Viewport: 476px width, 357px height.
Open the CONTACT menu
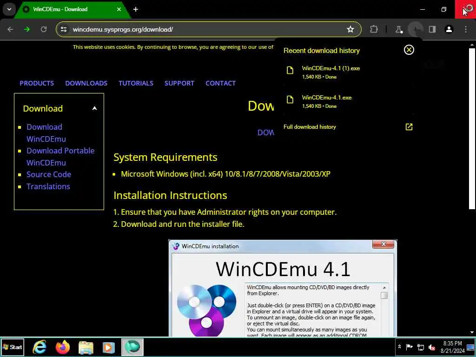(220, 83)
